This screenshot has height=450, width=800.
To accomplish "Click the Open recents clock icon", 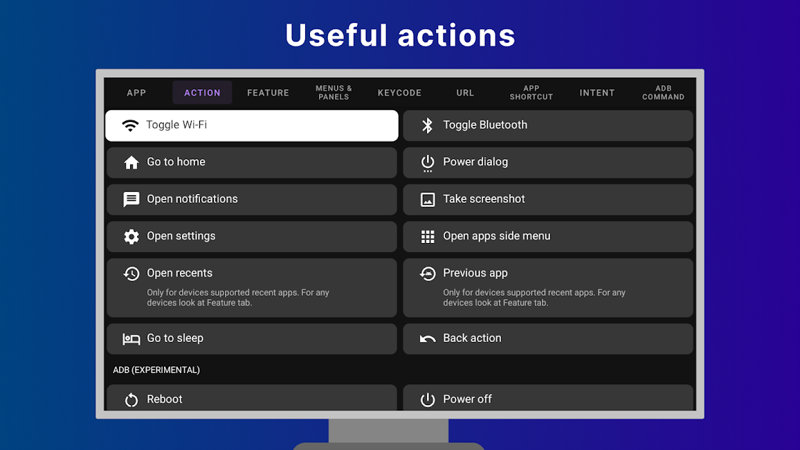I will [x=131, y=273].
